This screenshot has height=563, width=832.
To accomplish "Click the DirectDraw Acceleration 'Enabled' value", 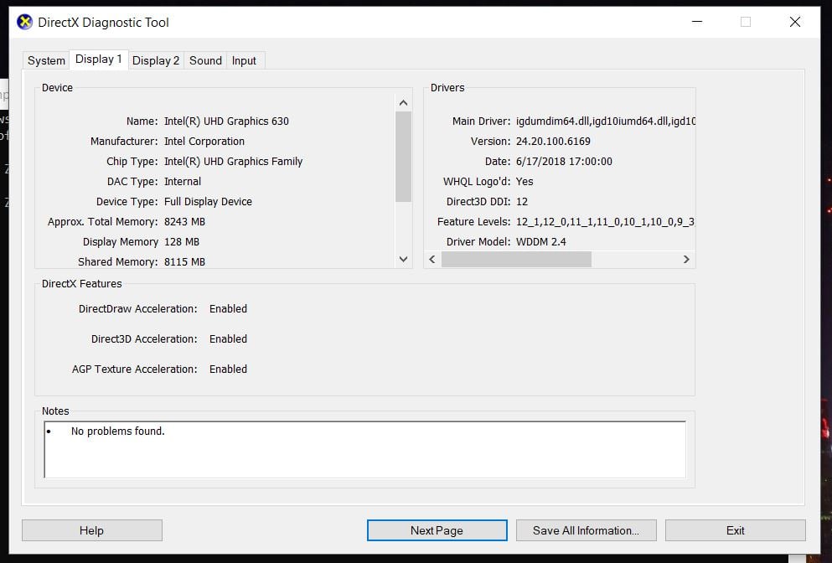I will (x=228, y=309).
